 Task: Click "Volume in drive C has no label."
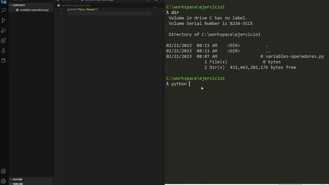click(x=208, y=18)
